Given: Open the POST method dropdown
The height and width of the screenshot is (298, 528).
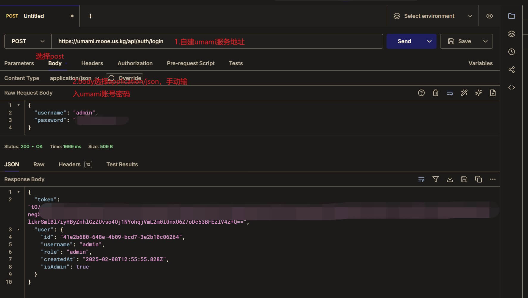Looking at the screenshot, I should click(x=28, y=41).
